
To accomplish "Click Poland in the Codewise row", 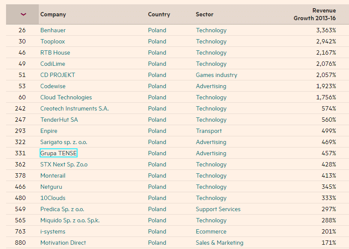I will point(157,86).
